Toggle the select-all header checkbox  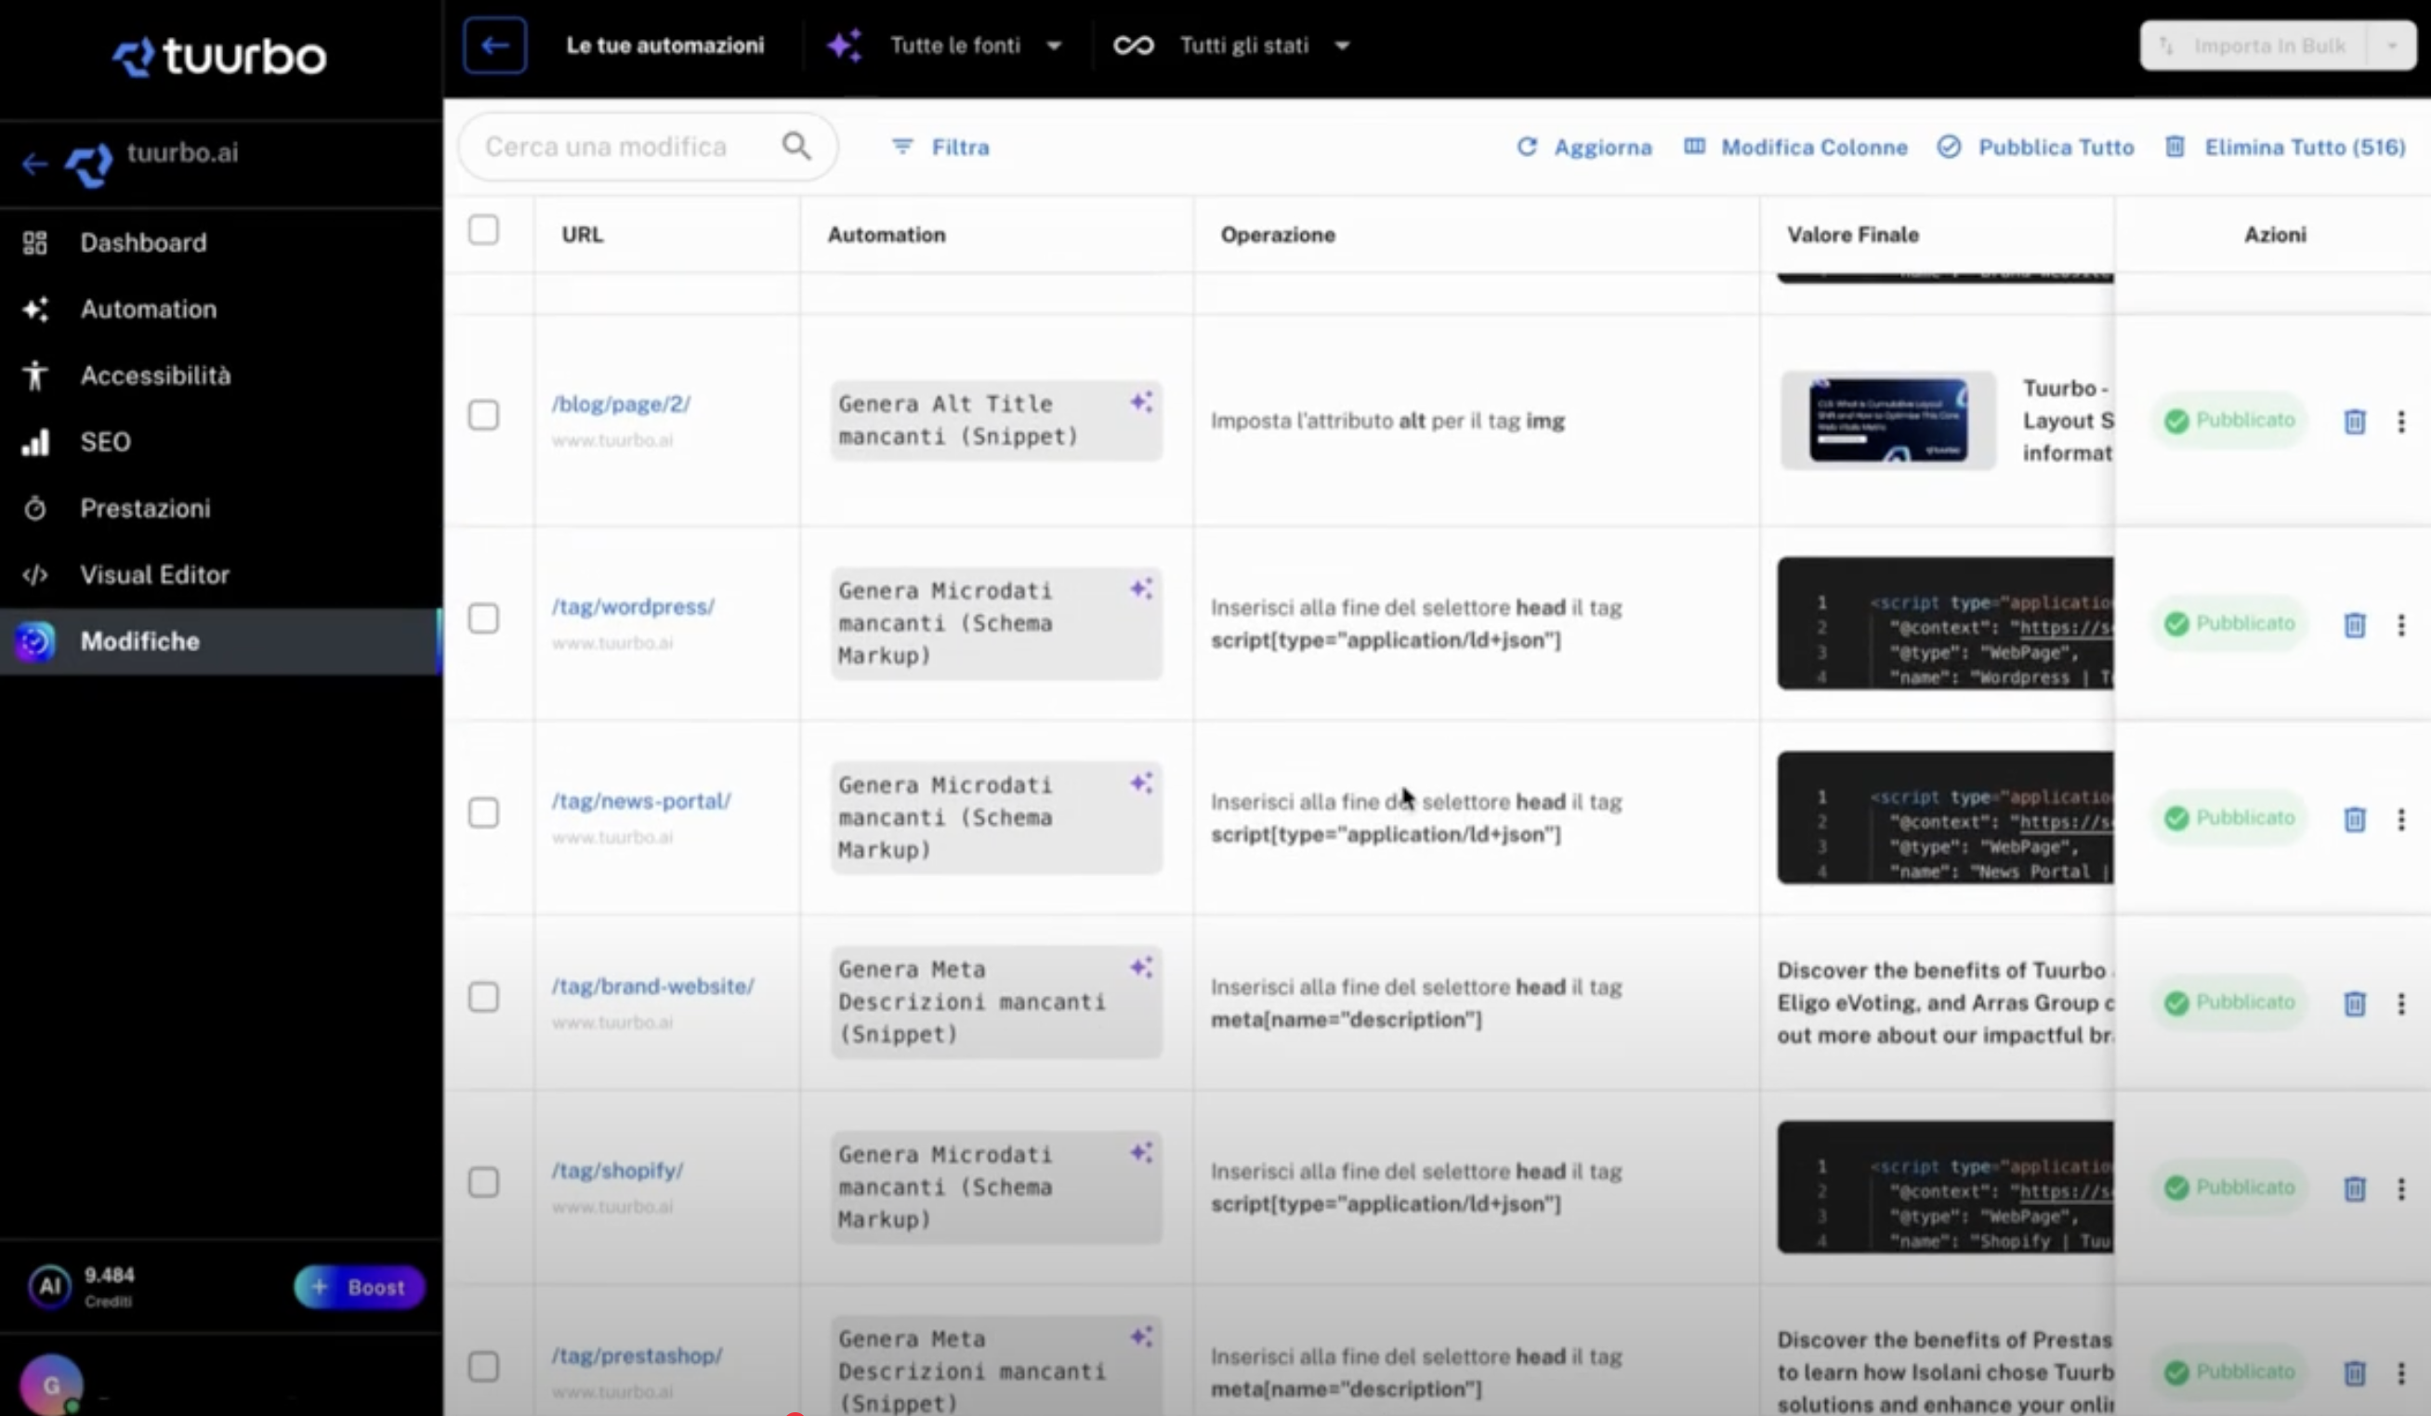coord(483,230)
